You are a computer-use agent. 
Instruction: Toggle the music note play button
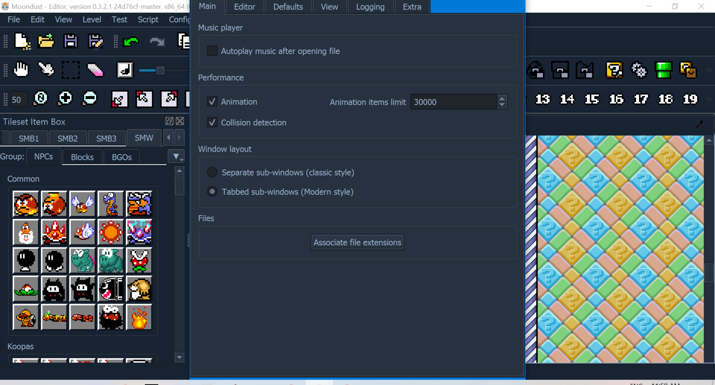coord(125,70)
